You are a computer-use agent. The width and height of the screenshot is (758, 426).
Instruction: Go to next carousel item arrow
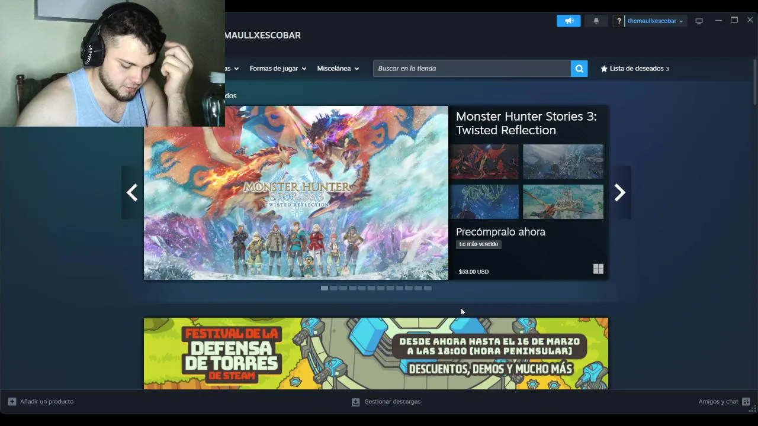619,193
